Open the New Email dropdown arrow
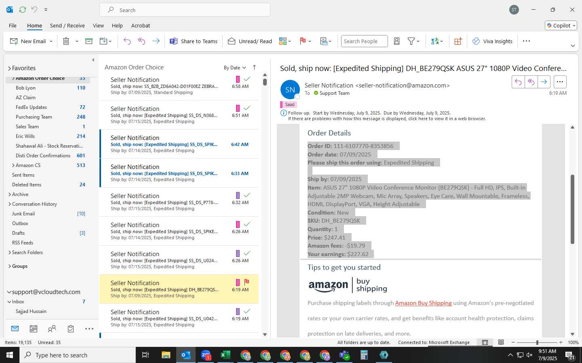Image resolution: width=582 pixels, height=363 pixels. pyautogui.click(x=51, y=41)
